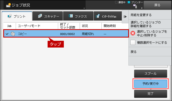Click the printer icon in Print tab
172x101 pixels.
pyautogui.click(x=10, y=16)
